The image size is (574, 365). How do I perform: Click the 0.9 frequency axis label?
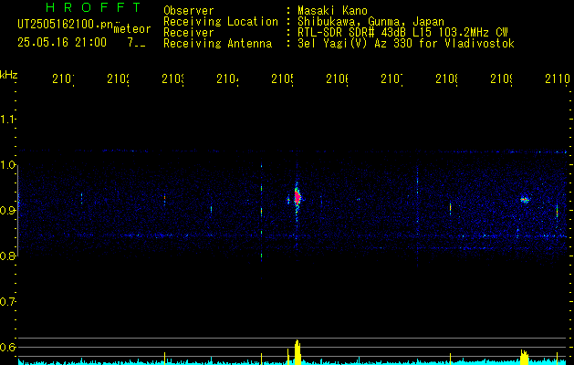click(x=7, y=211)
